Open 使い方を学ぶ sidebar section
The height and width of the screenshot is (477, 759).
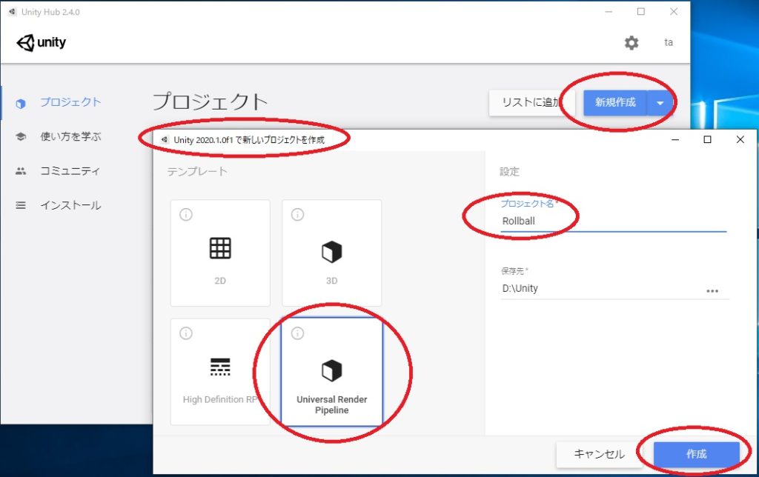70,136
